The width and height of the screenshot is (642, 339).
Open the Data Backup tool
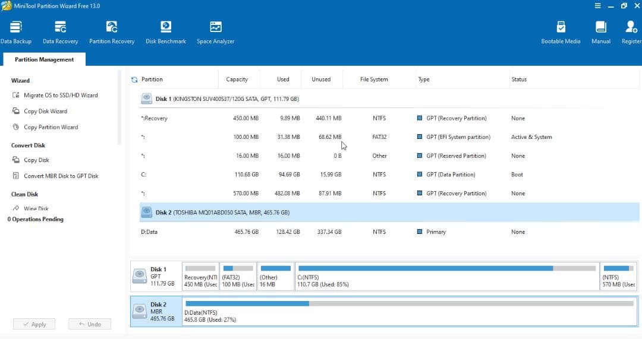[15, 32]
